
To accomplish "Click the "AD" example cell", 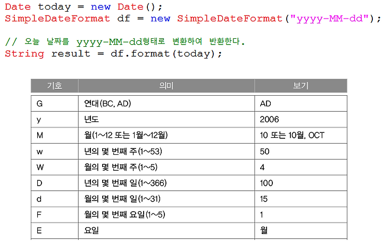I will [301, 104].
